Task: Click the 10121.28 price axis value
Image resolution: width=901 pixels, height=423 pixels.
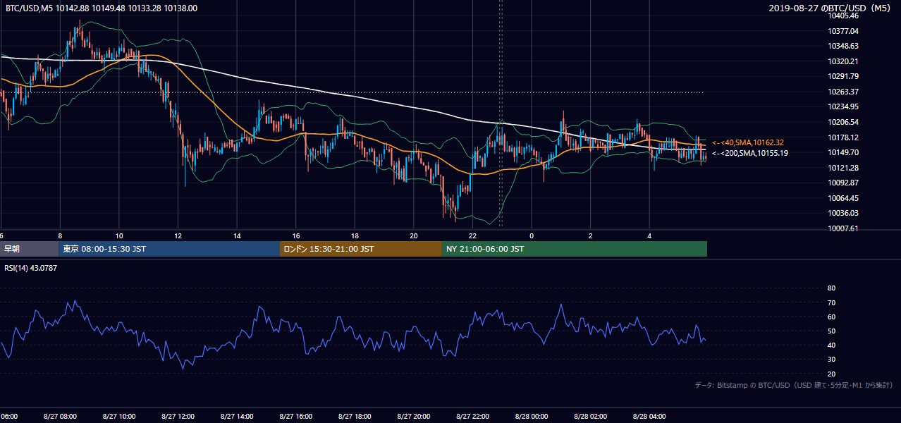Action: click(842, 168)
